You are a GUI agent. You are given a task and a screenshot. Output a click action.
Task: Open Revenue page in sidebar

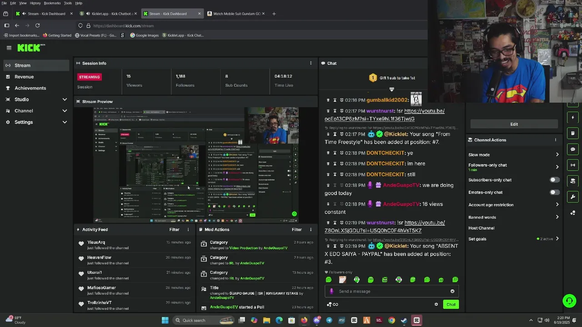tap(35, 77)
